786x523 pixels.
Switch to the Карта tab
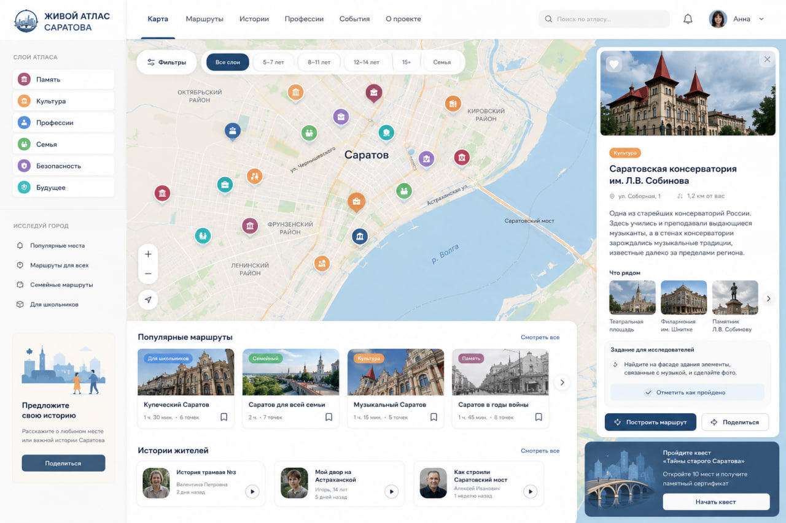click(158, 19)
